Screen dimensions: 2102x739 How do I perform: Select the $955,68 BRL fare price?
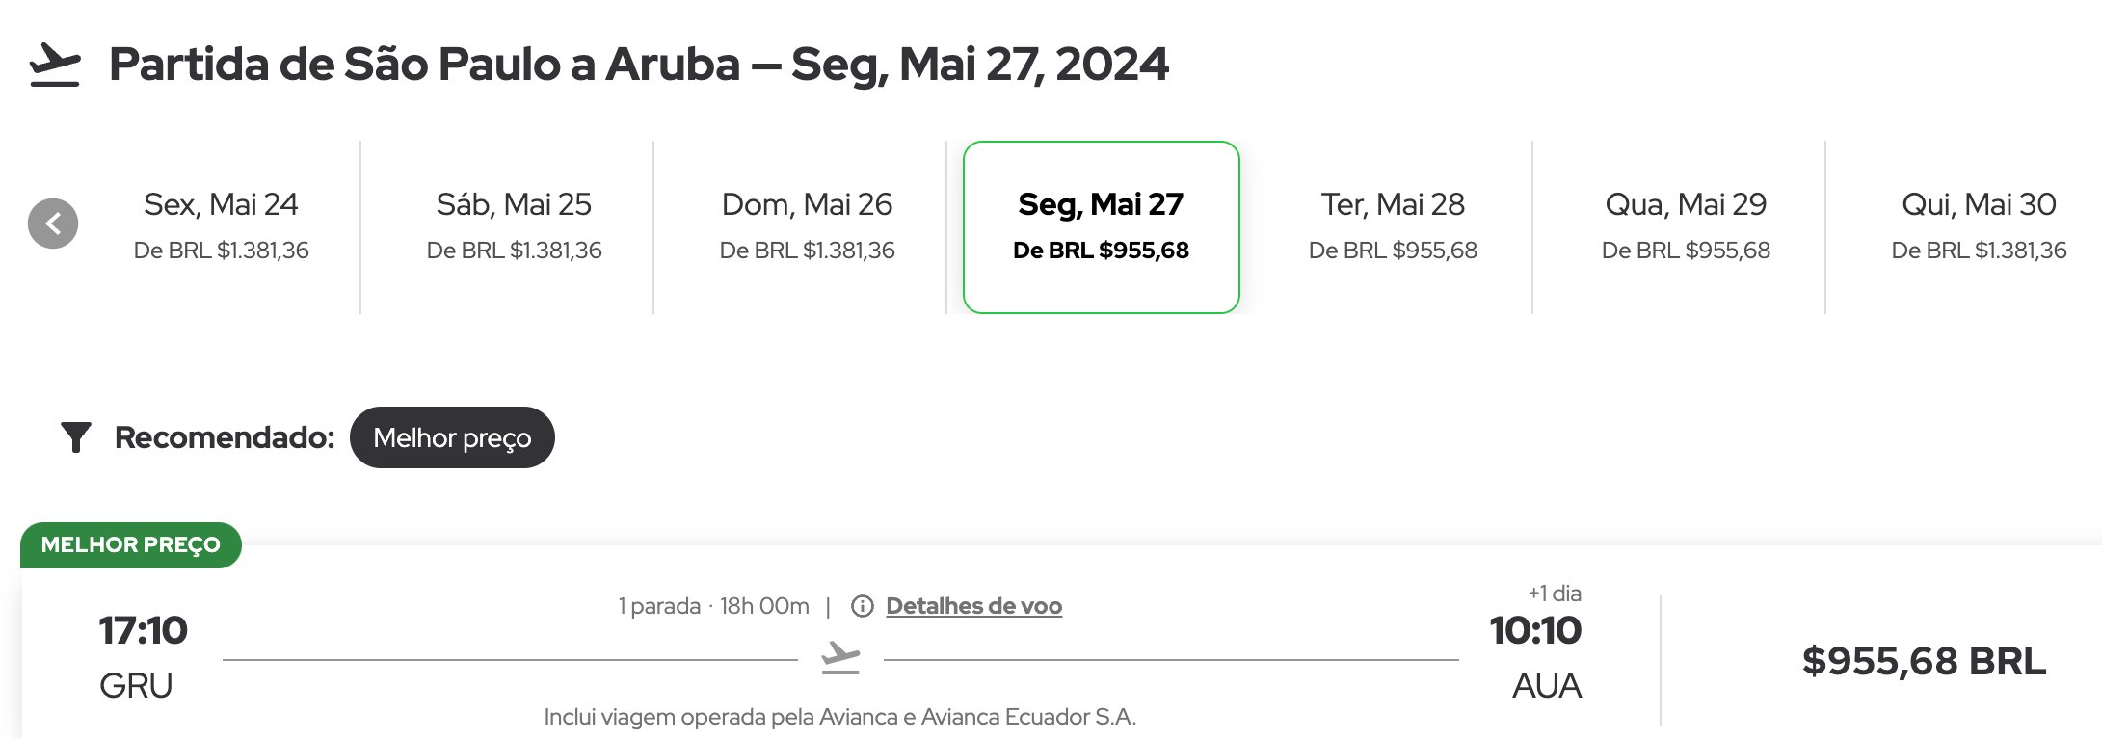[x=1924, y=661]
